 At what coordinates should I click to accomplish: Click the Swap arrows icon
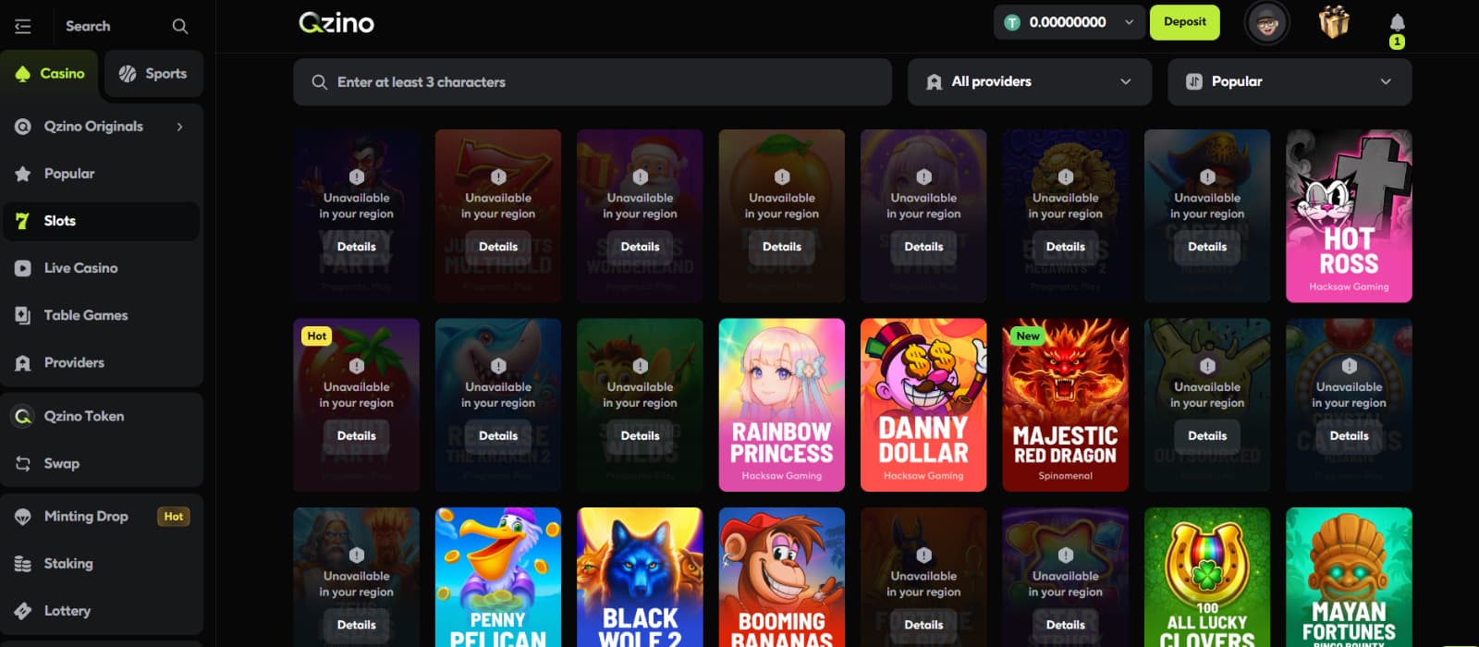pos(23,463)
